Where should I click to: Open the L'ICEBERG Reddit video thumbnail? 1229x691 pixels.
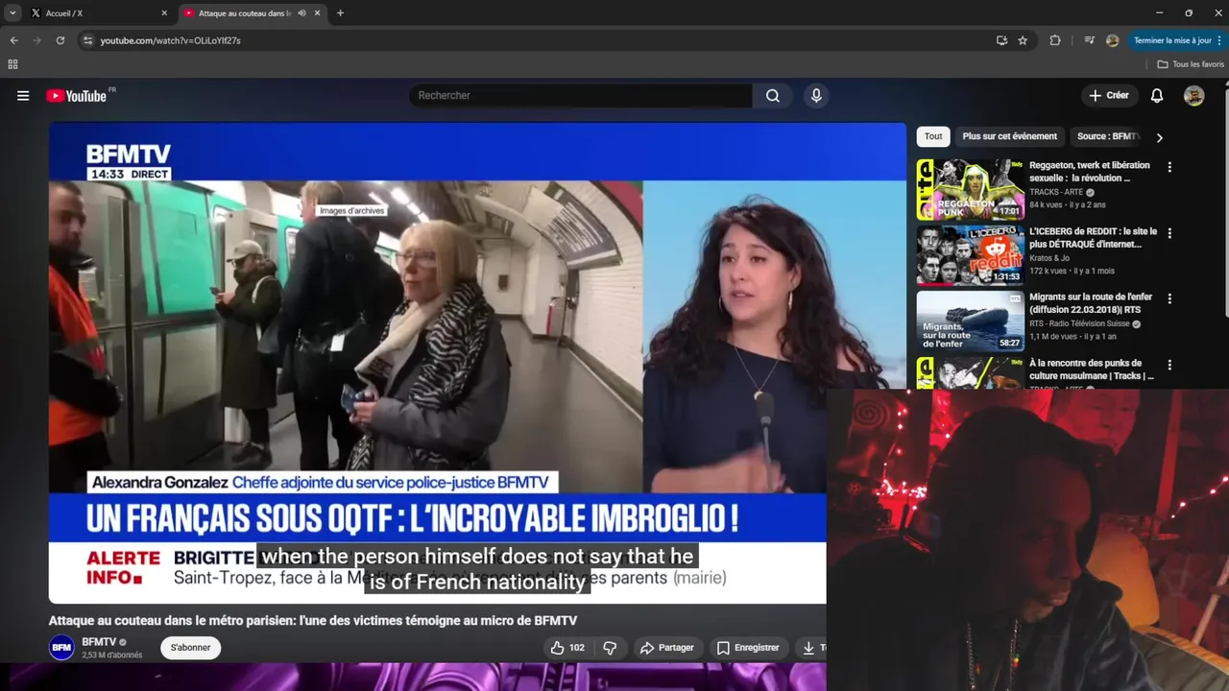point(970,256)
